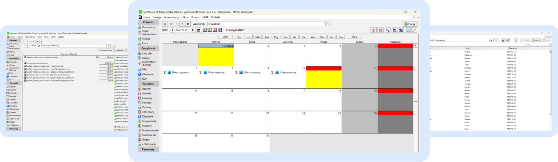Click the magnifier search icon in calendar toolbar

pos(387,30)
